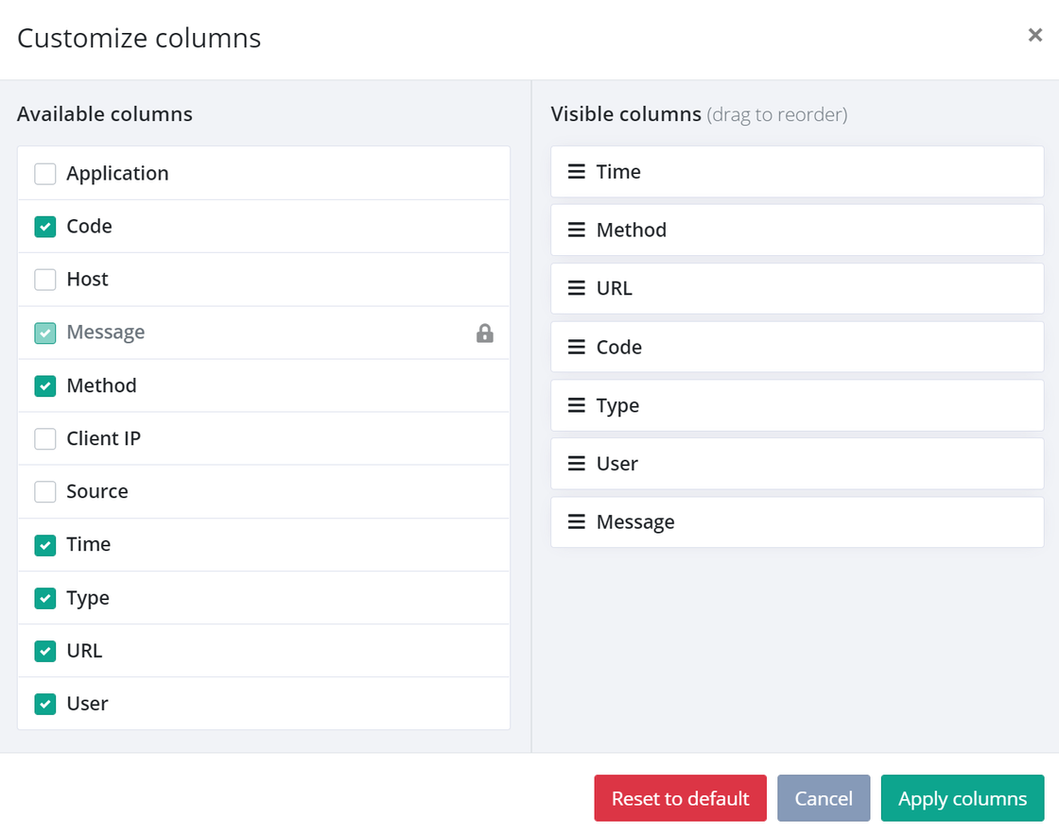Select the Time label in visible columns
The height and width of the screenshot is (836, 1059).
tap(618, 171)
